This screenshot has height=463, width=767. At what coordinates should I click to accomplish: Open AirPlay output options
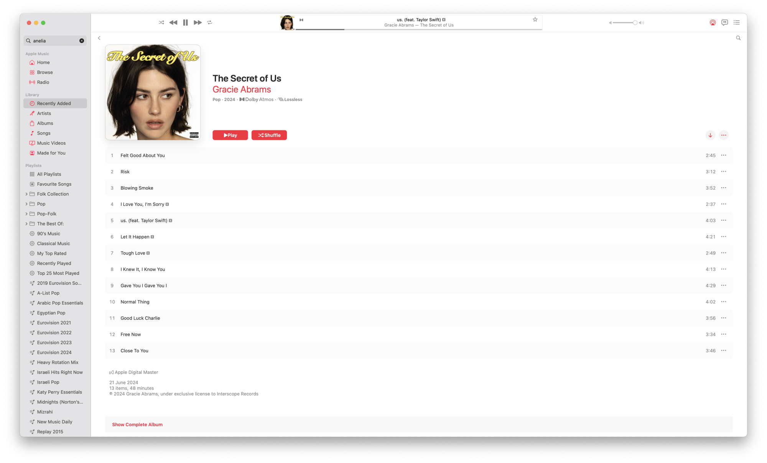[x=713, y=23]
